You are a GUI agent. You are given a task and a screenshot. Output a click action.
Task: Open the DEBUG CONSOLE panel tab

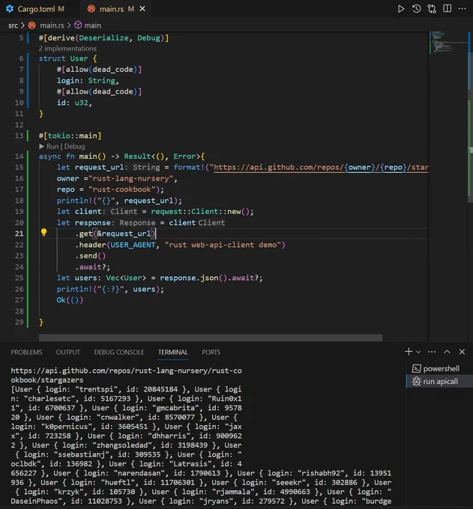click(x=119, y=353)
